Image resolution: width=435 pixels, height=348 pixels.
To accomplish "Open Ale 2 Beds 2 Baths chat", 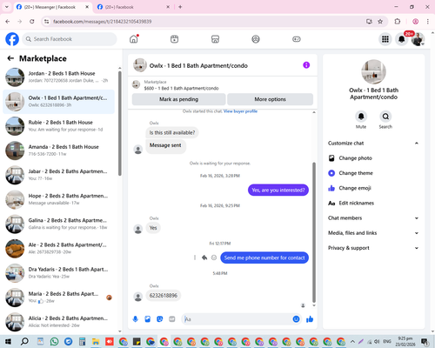I will click(x=58, y=249).
